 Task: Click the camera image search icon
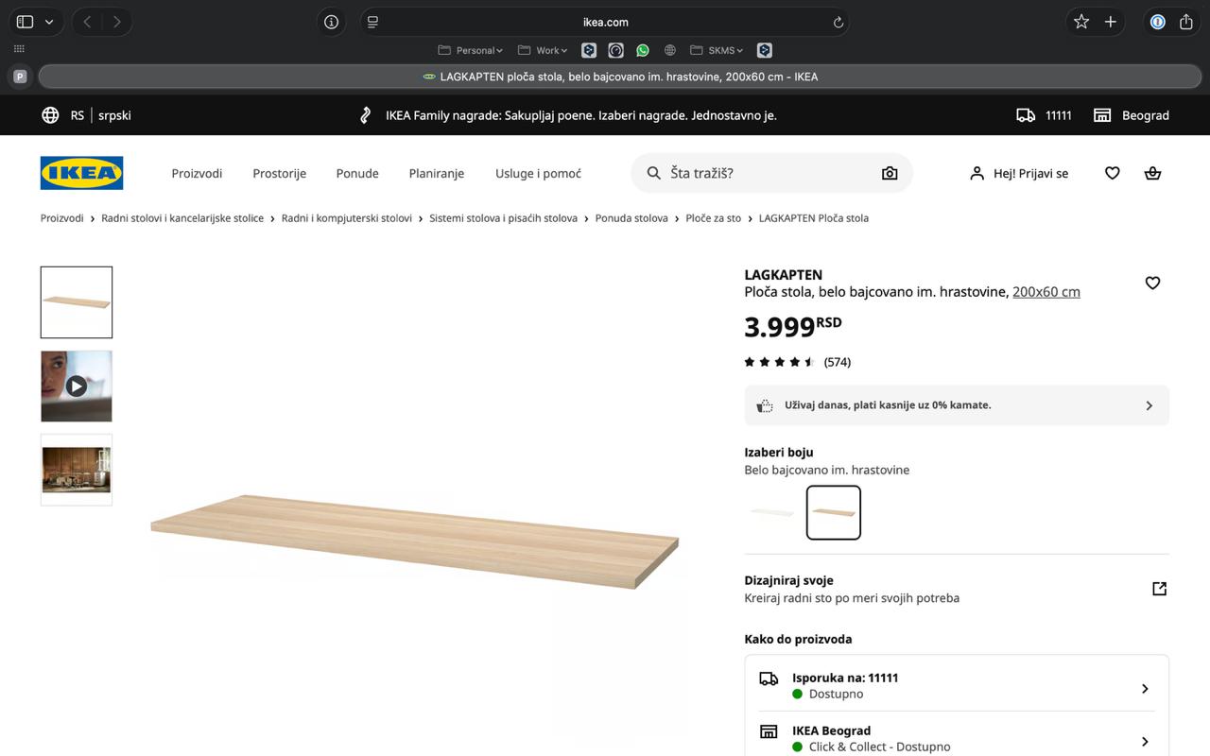tap(890, 173)
